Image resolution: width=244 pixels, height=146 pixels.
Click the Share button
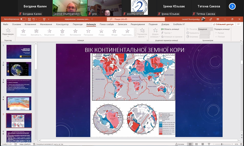223,24
